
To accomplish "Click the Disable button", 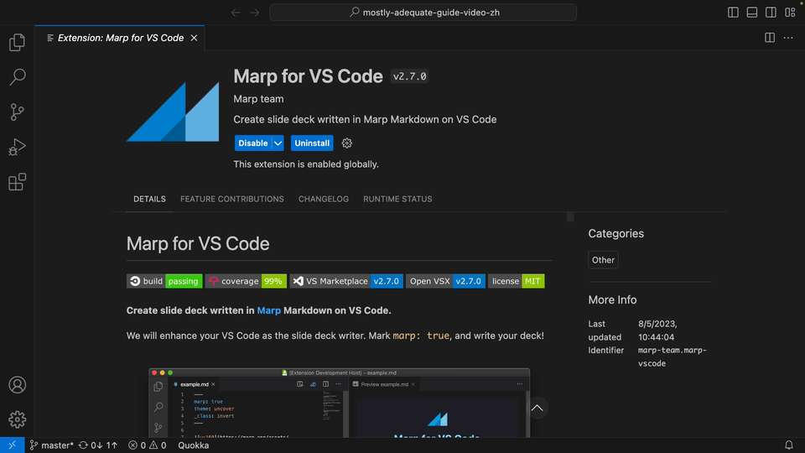I will pyautogui.click(x=252, y=143).
